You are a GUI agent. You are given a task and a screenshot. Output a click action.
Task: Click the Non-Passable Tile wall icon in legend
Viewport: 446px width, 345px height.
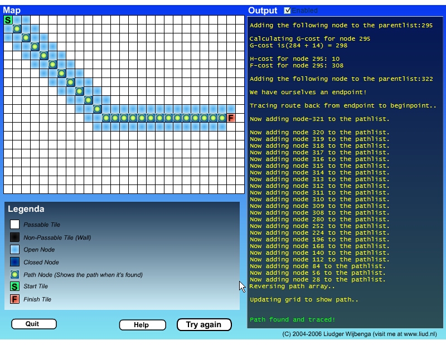click(14, 237)
